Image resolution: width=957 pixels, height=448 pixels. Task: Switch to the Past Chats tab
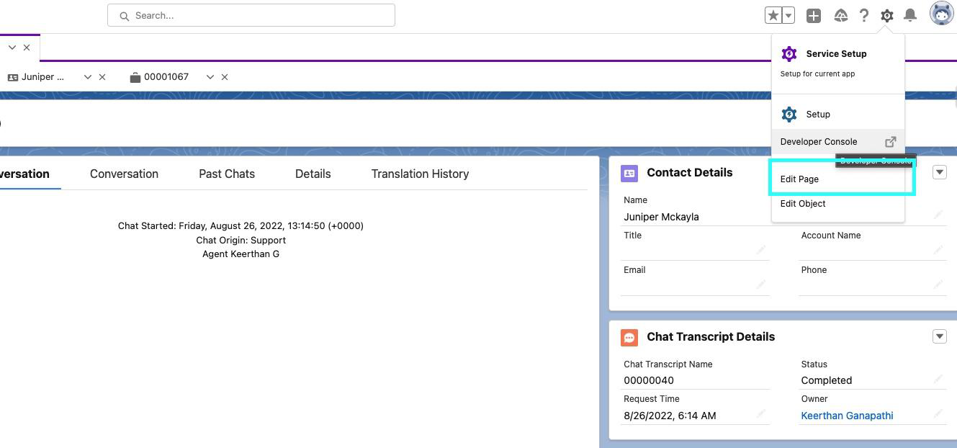[x=227, y=174]
